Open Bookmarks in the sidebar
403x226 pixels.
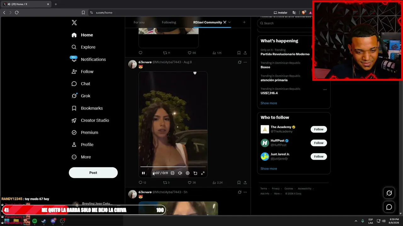(x=87, y=108)
